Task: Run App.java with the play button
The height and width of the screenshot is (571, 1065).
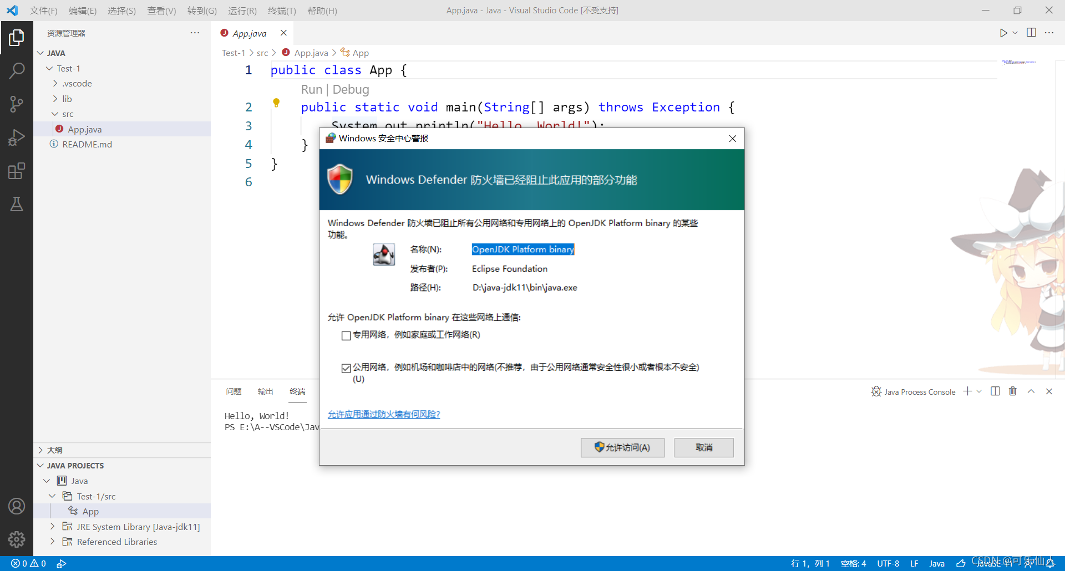Action: [x=1003, y=33]
